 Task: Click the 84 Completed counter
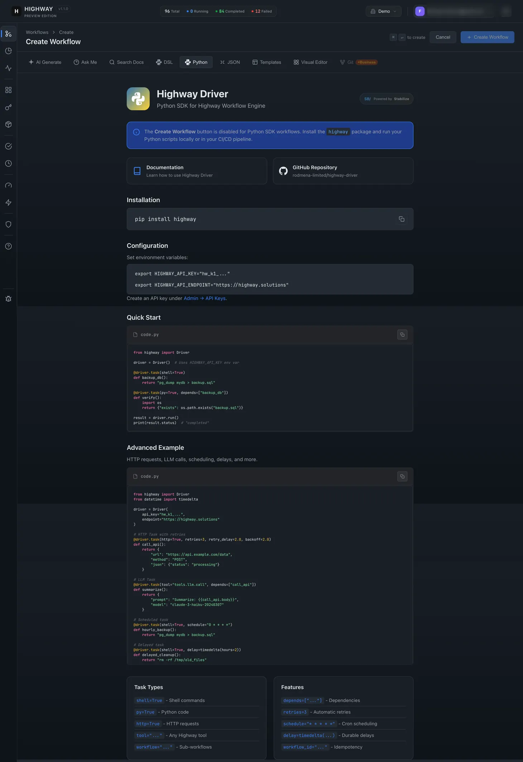tap(230, 11)
